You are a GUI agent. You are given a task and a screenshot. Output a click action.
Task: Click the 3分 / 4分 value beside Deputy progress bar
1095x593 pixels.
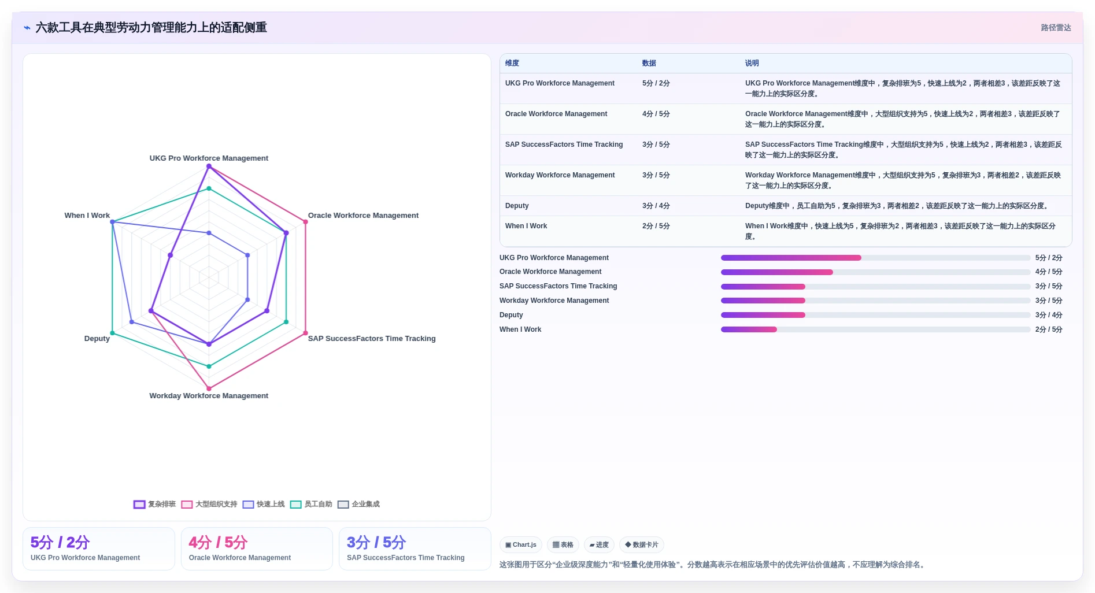pos(1049,315)
